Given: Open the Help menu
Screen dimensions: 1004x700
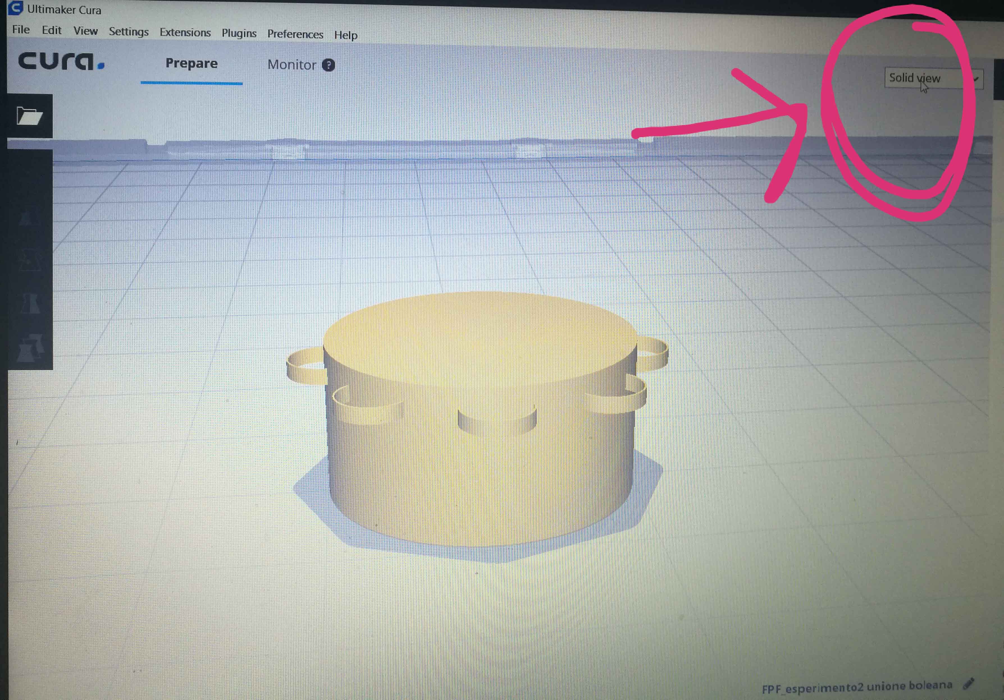Looking at the screenshot, I should (345, 35).
